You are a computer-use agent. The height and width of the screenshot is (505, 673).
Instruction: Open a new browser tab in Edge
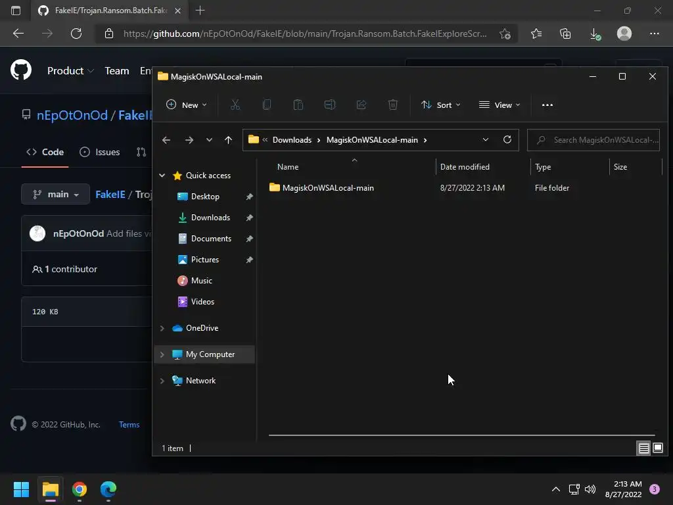200,11
